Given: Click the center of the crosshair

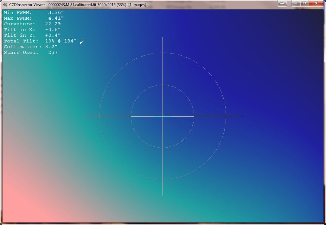Looking at the screenshot, I should coord(163,116).
